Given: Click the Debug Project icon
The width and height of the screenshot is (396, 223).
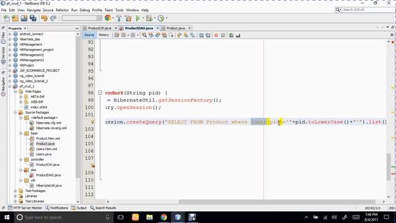Looking at the screenshot, I should (149, 18).
